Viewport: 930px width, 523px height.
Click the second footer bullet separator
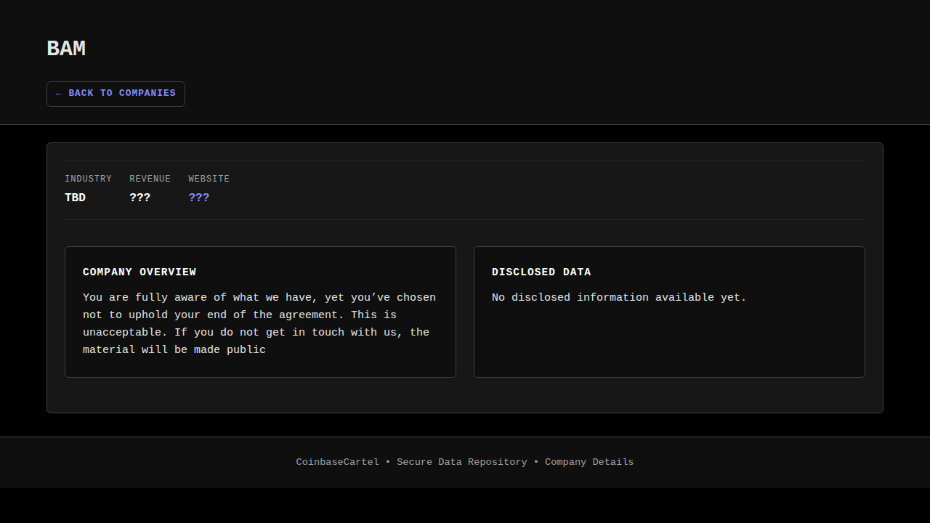point(536,462)
